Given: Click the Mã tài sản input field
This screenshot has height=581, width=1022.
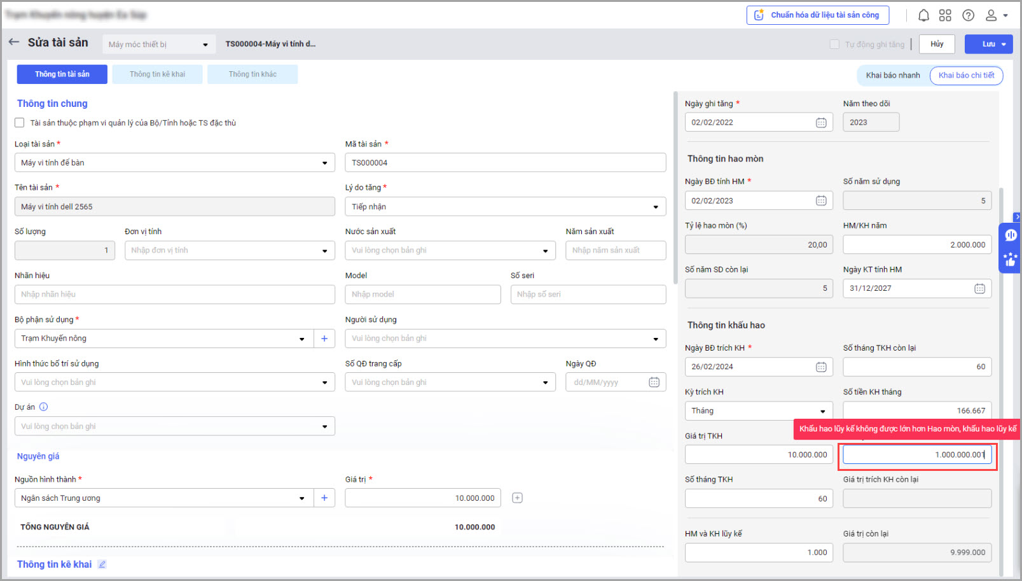Looking at the screenshot, I should point(505,163).
